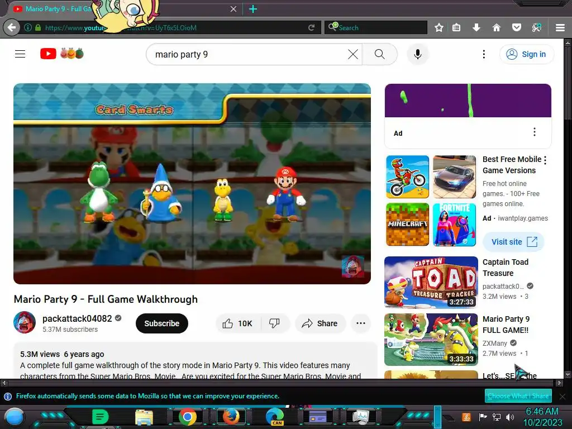Open the ad options three-dot menu

click(535, 132)
